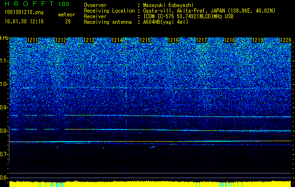Click the 0.6 kHz axis label
This screenshot has width=295, height=187.
tap(4, 178)
